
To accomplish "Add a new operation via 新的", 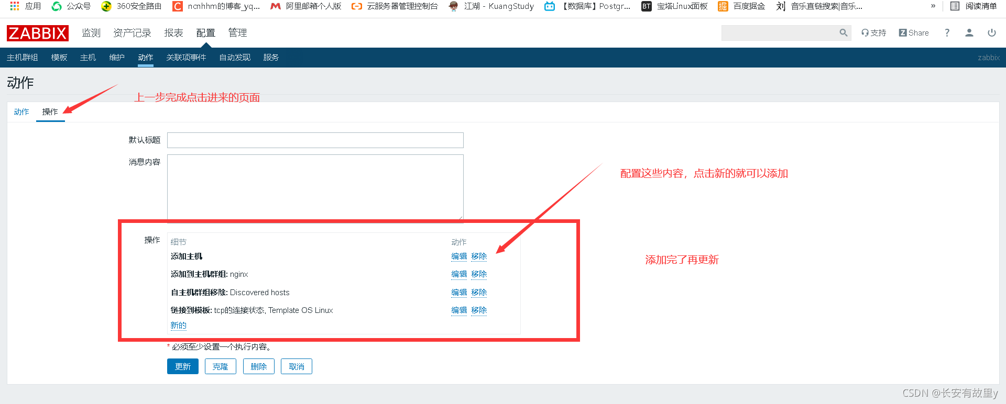I will (x=179, y=326).
